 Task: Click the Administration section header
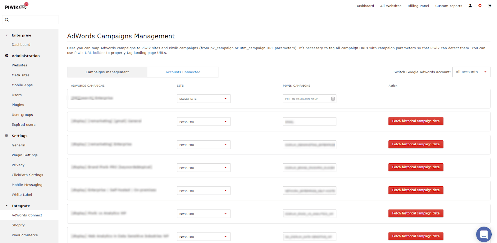(26, 56)
